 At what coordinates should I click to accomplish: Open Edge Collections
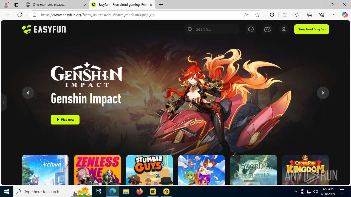[309, 15]
